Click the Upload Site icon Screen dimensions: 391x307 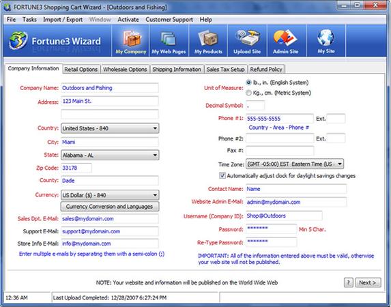pyautogui.click(x=248, y=38)
